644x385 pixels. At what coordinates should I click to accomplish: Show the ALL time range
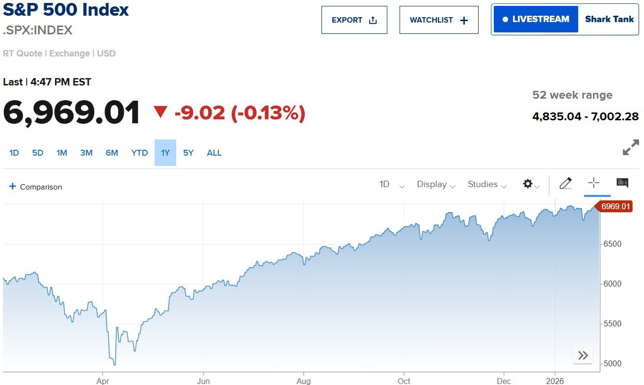tap(214, 153)
